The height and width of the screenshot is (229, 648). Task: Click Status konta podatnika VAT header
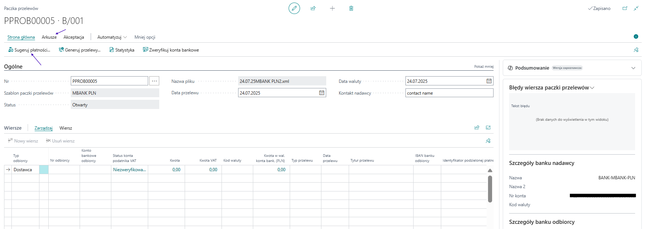click(125, 158)
